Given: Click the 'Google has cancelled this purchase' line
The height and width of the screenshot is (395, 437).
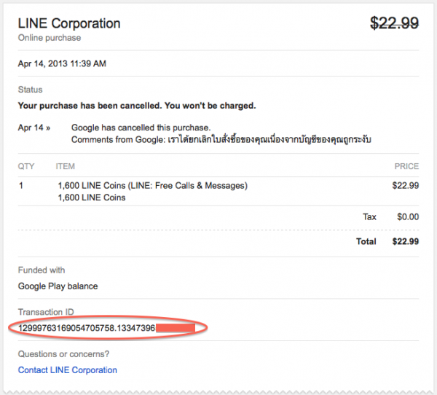Looking at the screenshot, I should (x=141, y=128).
